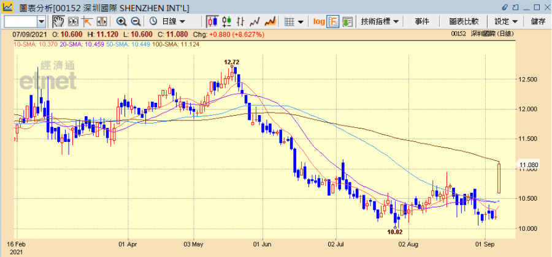Zoom out of the chart
The height and width of the screenshot is (257, 552).
(136, 22)
